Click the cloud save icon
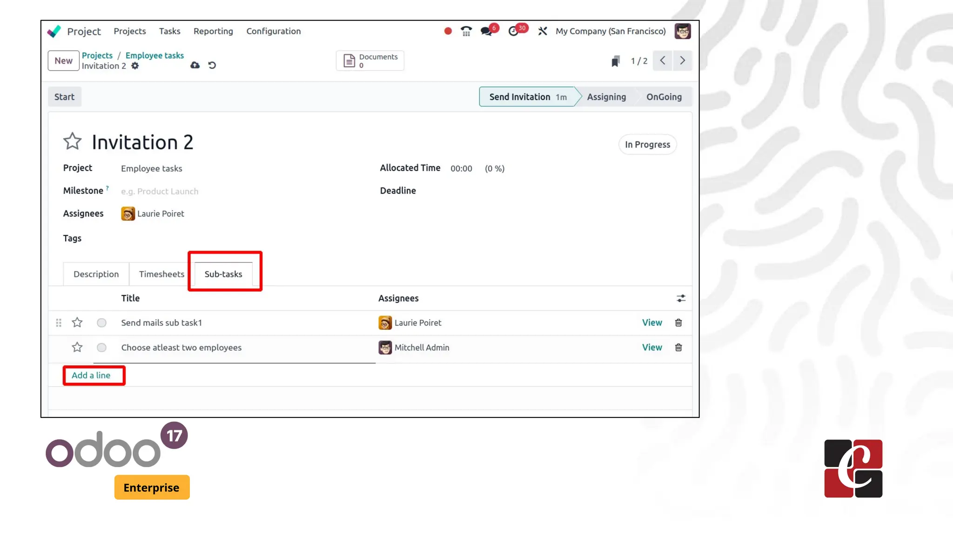The image size is (953, 536). point(195,65)
